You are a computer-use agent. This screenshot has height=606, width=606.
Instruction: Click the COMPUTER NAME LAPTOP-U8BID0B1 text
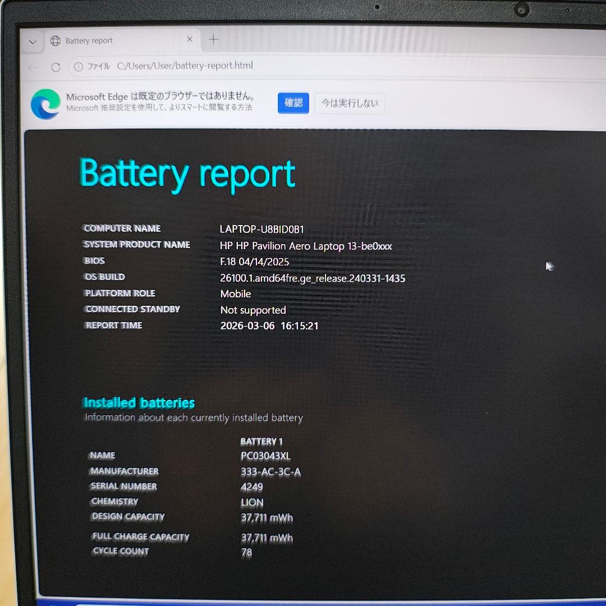[x=262, y=229]
